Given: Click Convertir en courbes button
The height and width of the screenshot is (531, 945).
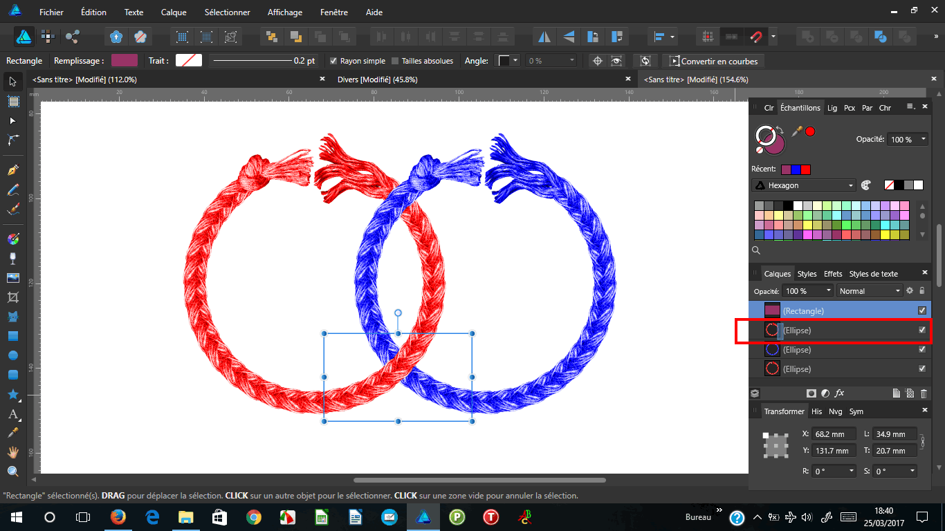Looking at the screenshot, I should click(713, 61).
